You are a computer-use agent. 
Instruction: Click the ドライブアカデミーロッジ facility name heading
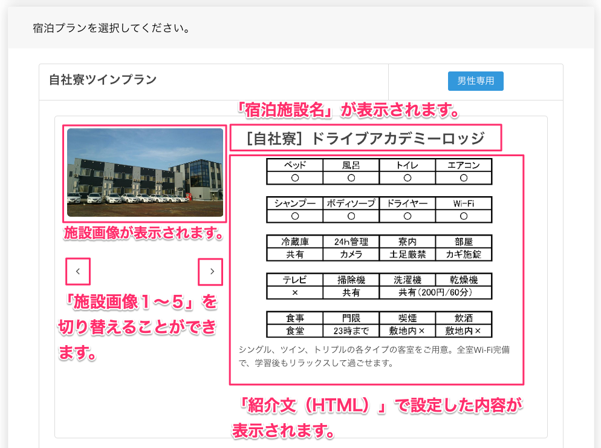pos(365,139)
